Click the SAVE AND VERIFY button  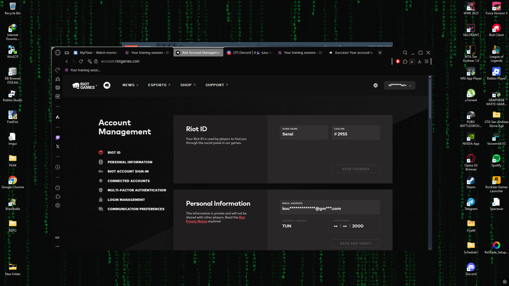(355, 243)
